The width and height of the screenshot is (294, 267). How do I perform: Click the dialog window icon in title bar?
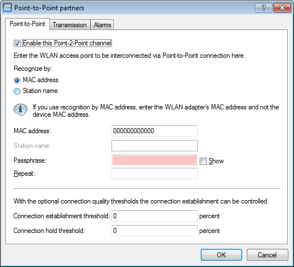pyautogui.click(x=7, y=8)
